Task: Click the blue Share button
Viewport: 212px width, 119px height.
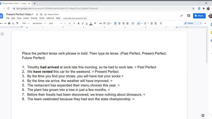Action: (x=199, y=16)
